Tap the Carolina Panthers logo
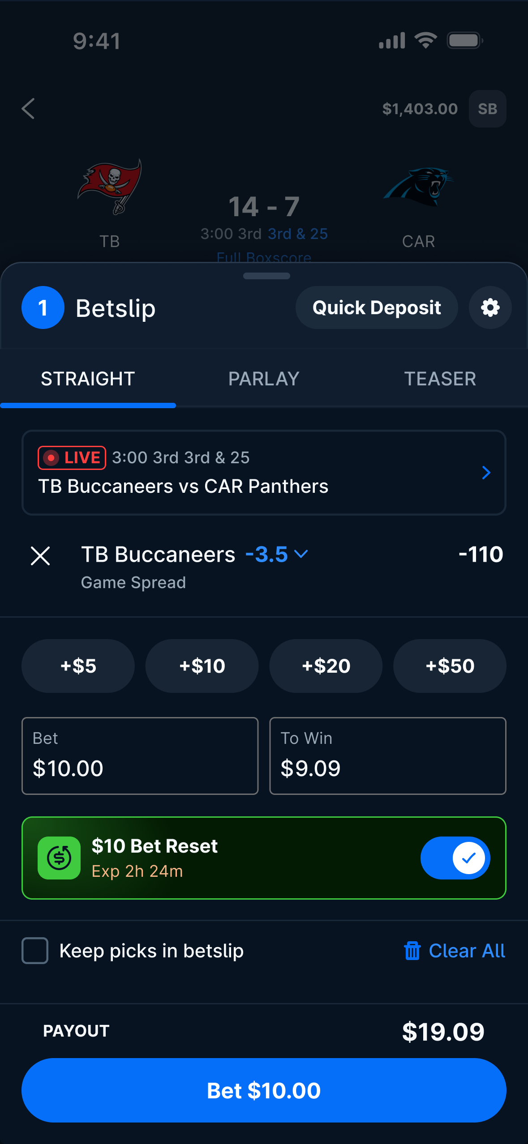528x1144 pixels. point(418,186)
